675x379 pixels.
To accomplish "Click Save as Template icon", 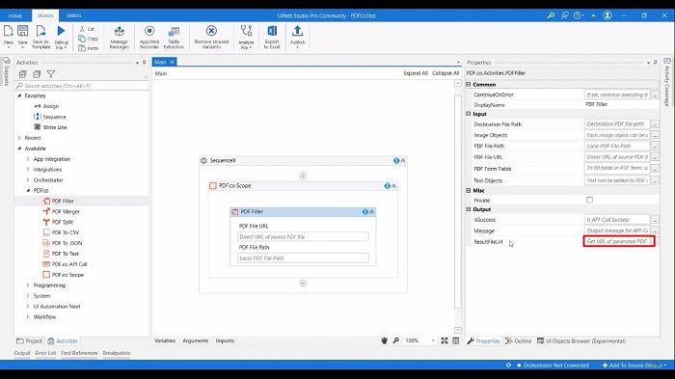I will (40, 31).
